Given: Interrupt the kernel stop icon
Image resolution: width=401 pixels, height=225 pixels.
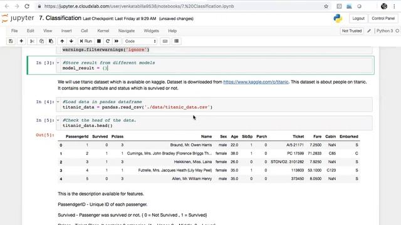Looking at the screenshot, I should [99, 41].
